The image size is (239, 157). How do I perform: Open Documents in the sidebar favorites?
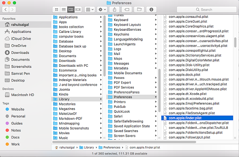(x=26, y=60)
